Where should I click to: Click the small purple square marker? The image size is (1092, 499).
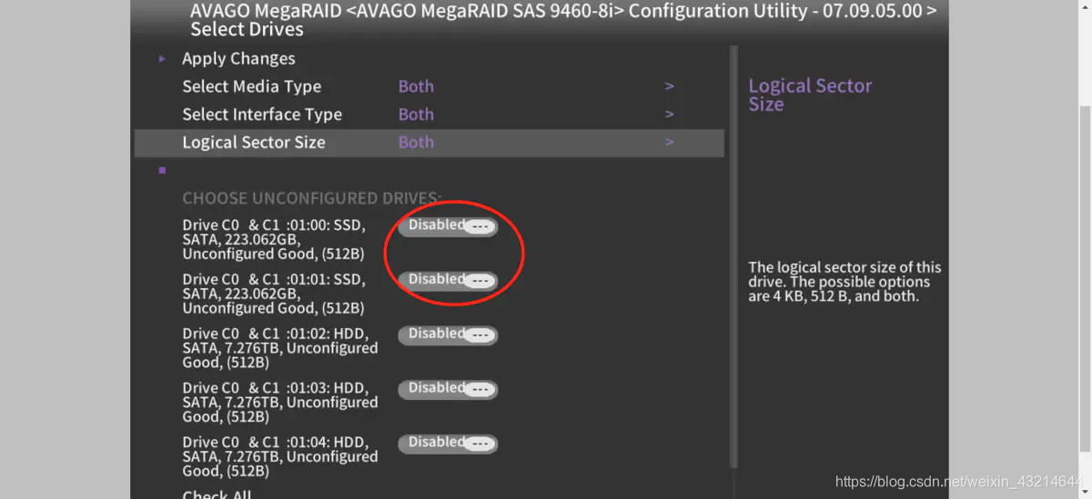click(x=162, y=170)
